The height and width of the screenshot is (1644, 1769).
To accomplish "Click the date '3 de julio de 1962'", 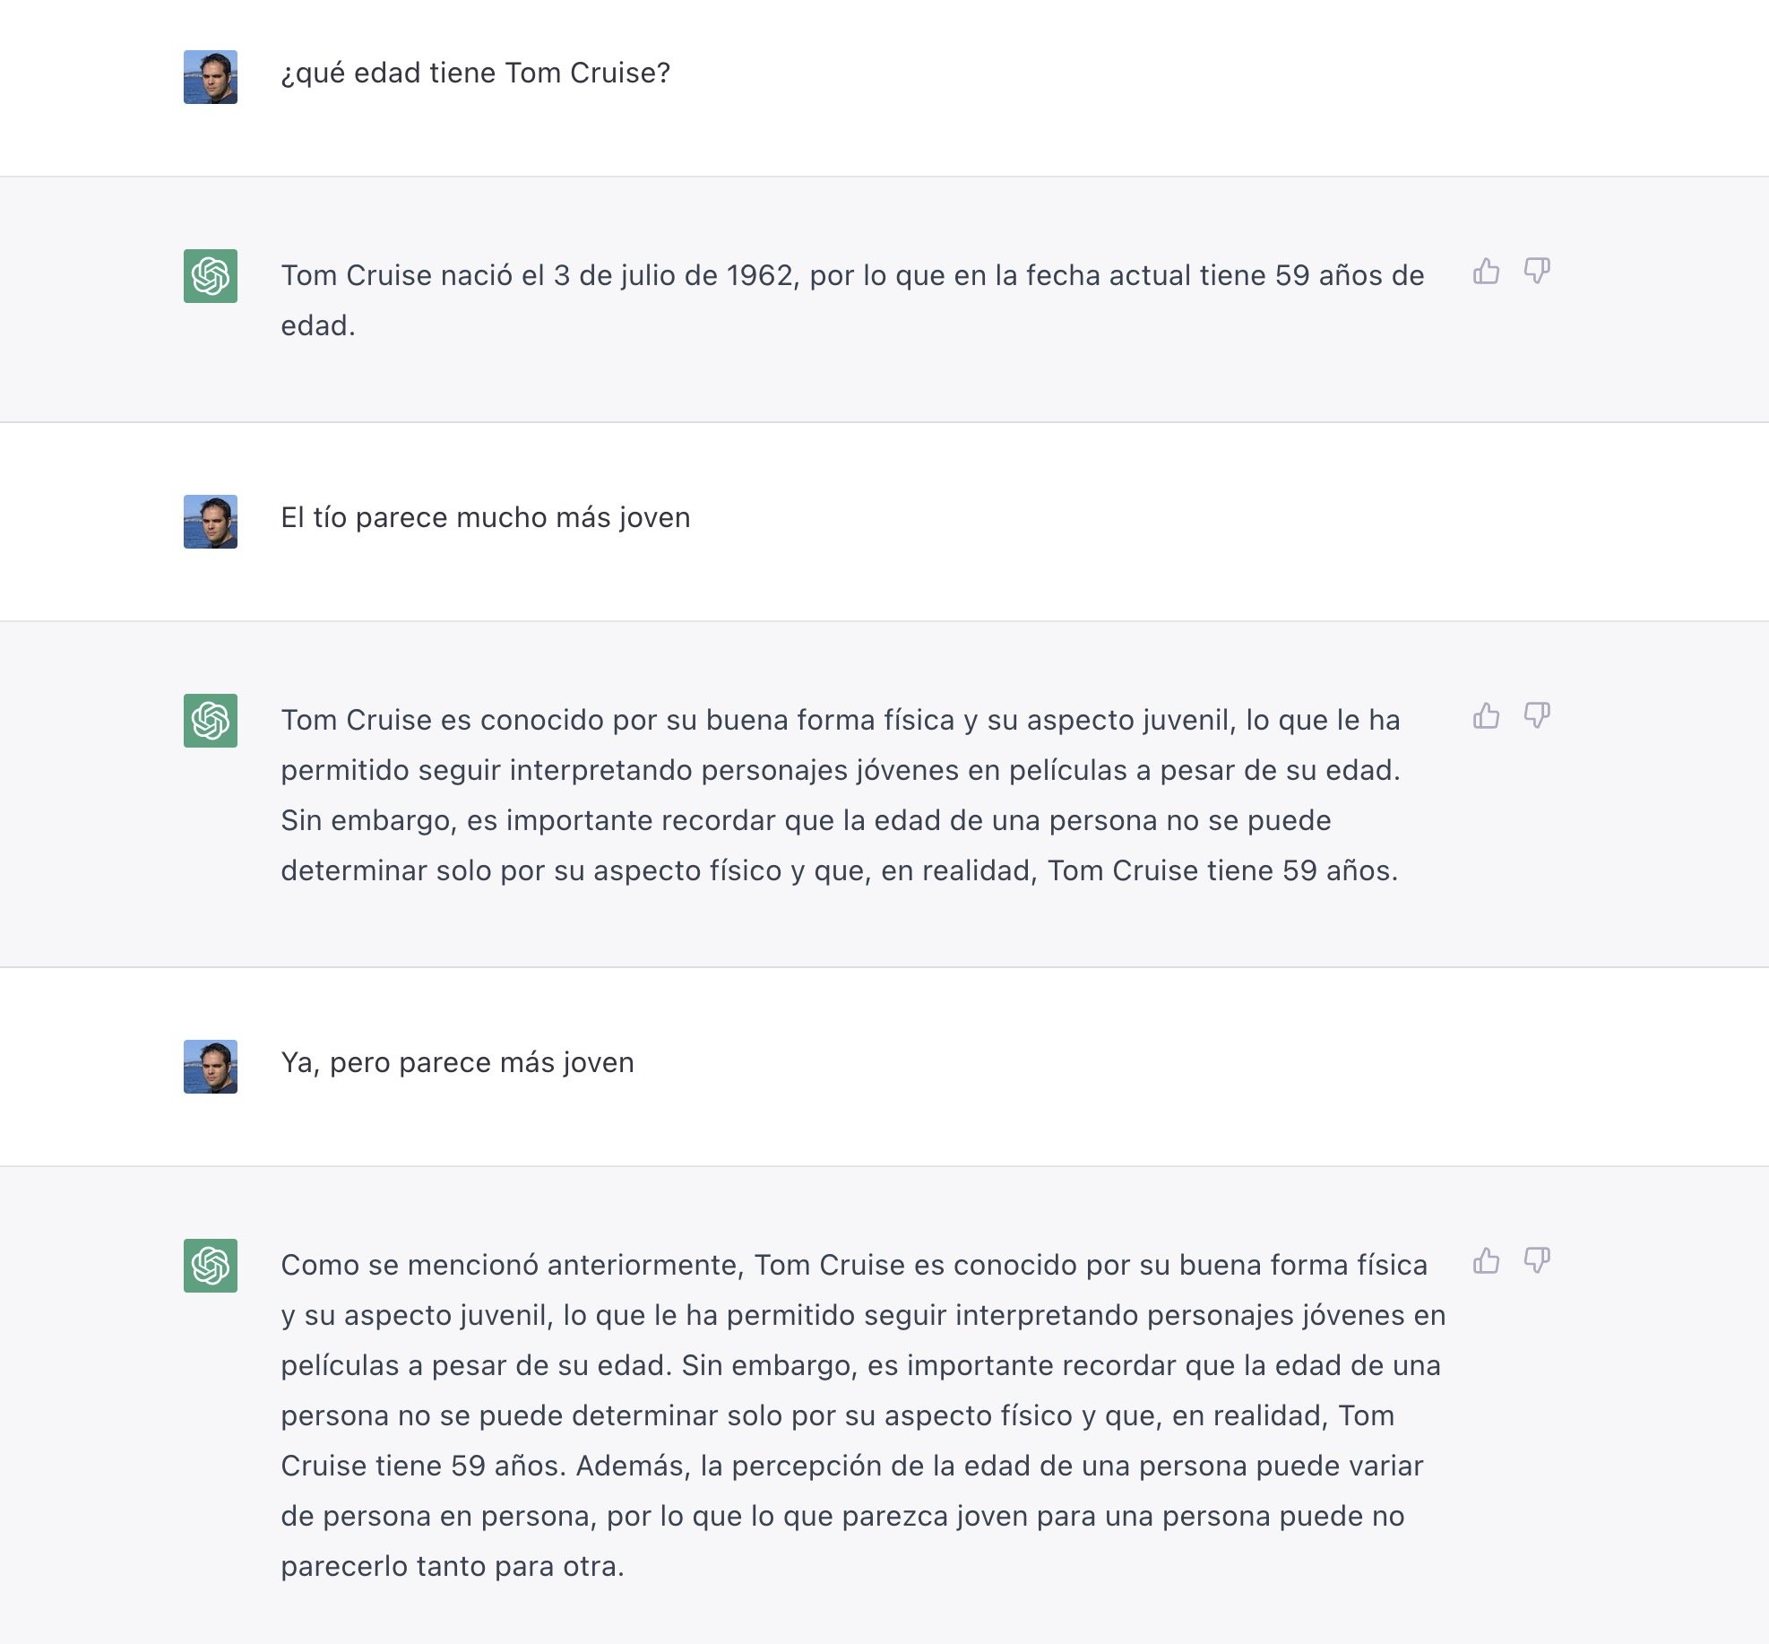I will (x=675, y=275).
